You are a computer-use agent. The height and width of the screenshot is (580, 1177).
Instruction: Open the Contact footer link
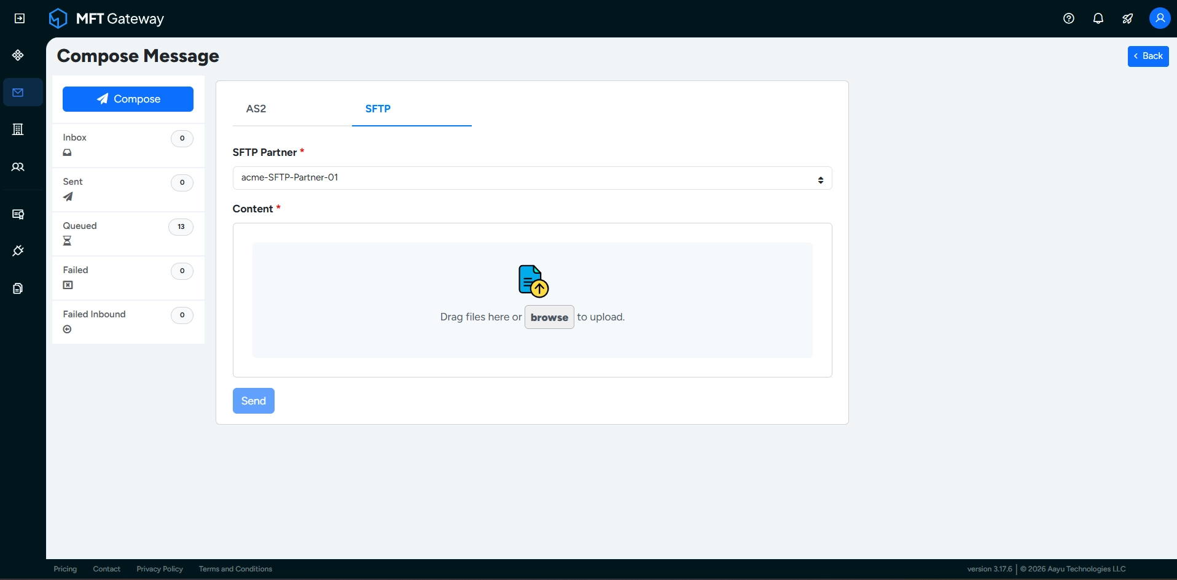107,569
